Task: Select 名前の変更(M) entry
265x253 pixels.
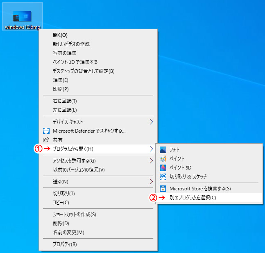Action: 98,233
